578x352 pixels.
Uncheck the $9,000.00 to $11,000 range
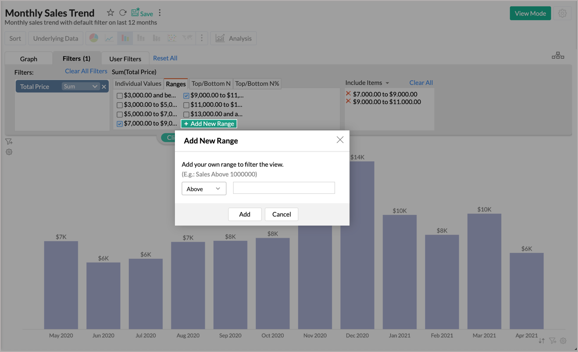(186, 95)
